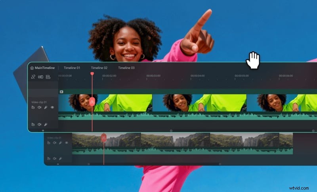Click the playhead handle on the front ruler
This screenshot has width=317, height=192.
click(x=92, y=74)
